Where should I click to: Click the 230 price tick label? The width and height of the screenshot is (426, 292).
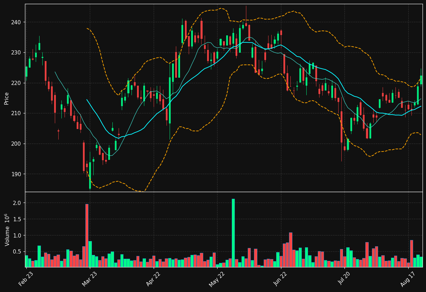17,52
